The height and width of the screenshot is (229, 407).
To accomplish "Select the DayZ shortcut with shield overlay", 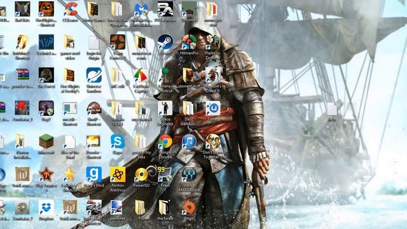I will pyautogui.click(x=46, y=108).
